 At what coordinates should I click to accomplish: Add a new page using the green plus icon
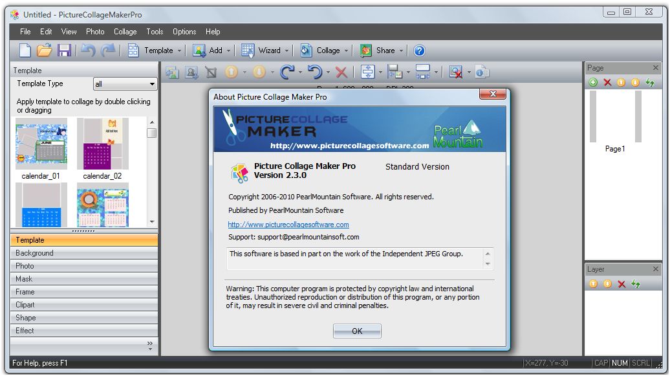pos(593,82)
